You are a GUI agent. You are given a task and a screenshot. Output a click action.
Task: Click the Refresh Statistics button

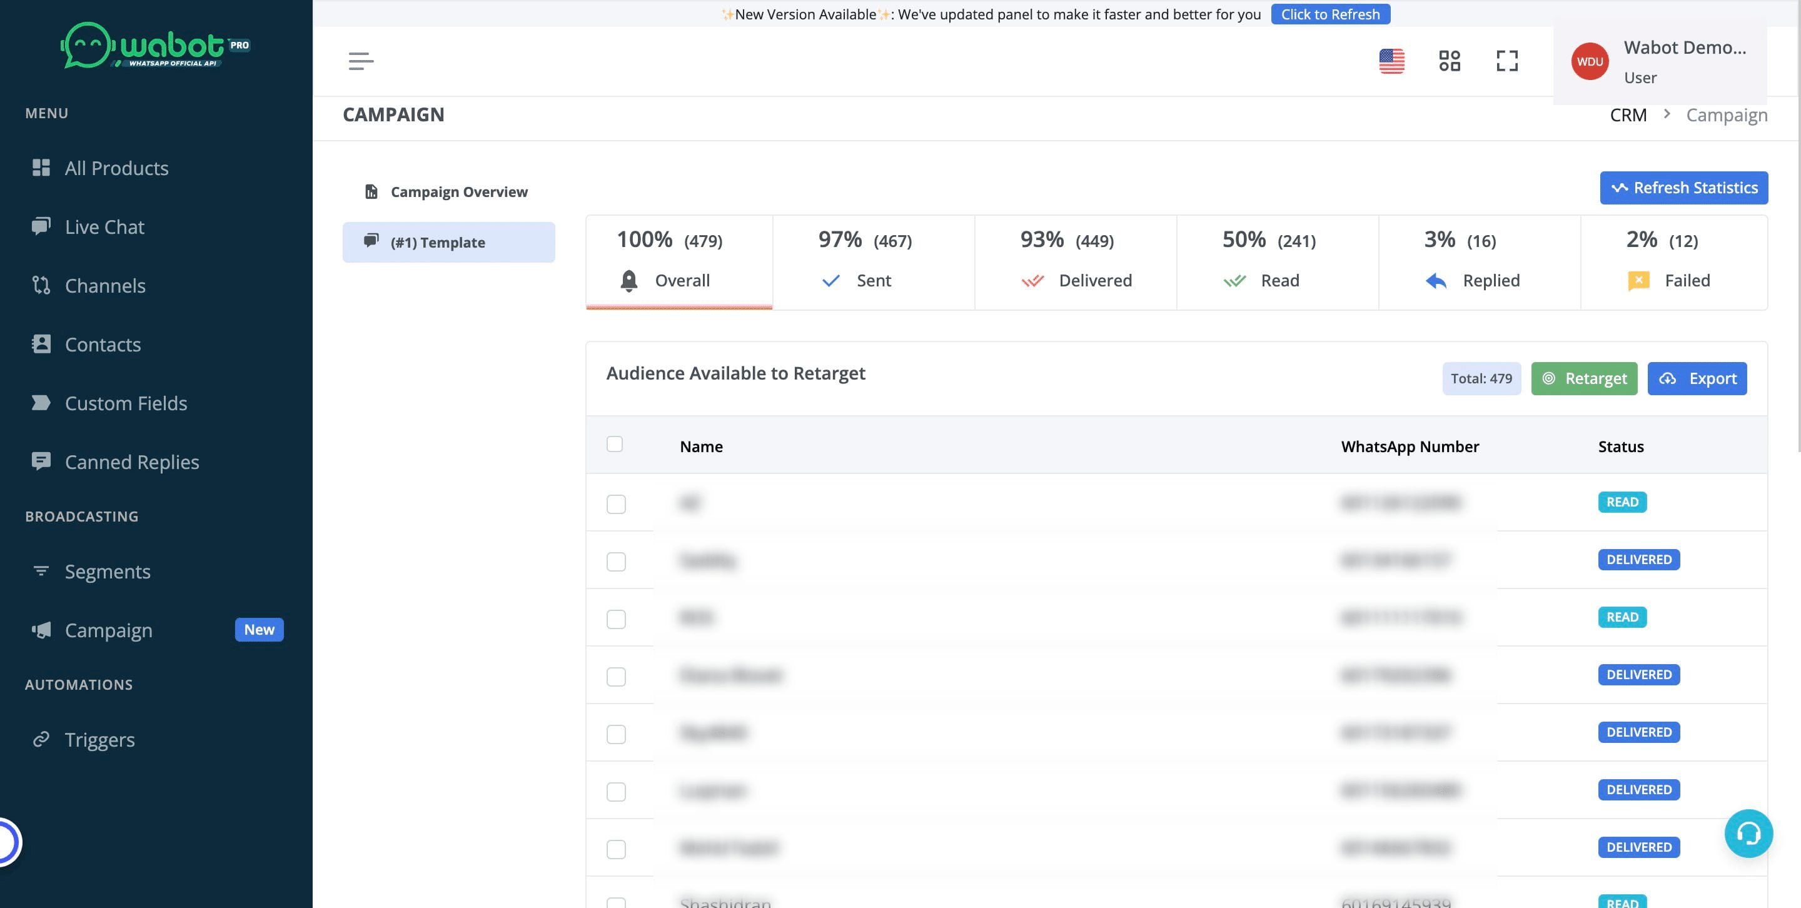[1683, 188]
